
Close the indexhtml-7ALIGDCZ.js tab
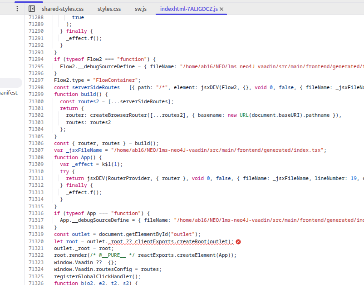pyautogui.click(x=221, y=9)
